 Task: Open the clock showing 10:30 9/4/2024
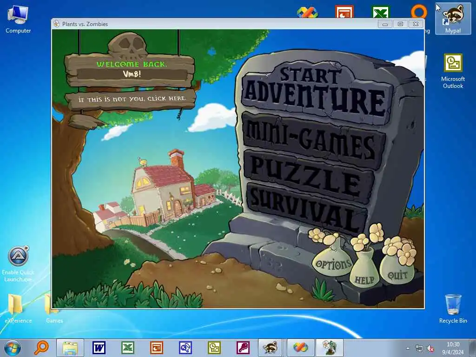pos(453,348)
